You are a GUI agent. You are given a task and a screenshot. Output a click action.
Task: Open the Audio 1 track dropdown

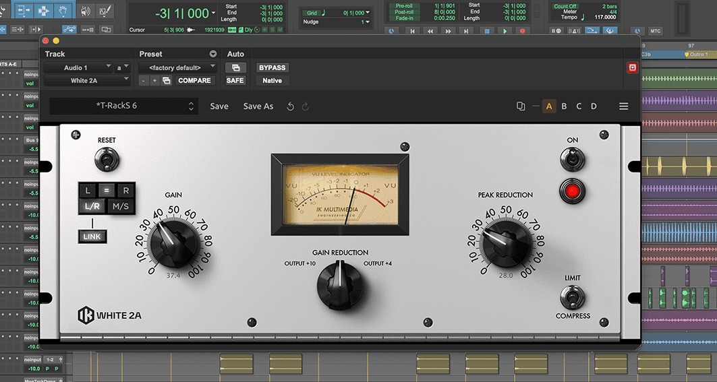coord(78,67)
